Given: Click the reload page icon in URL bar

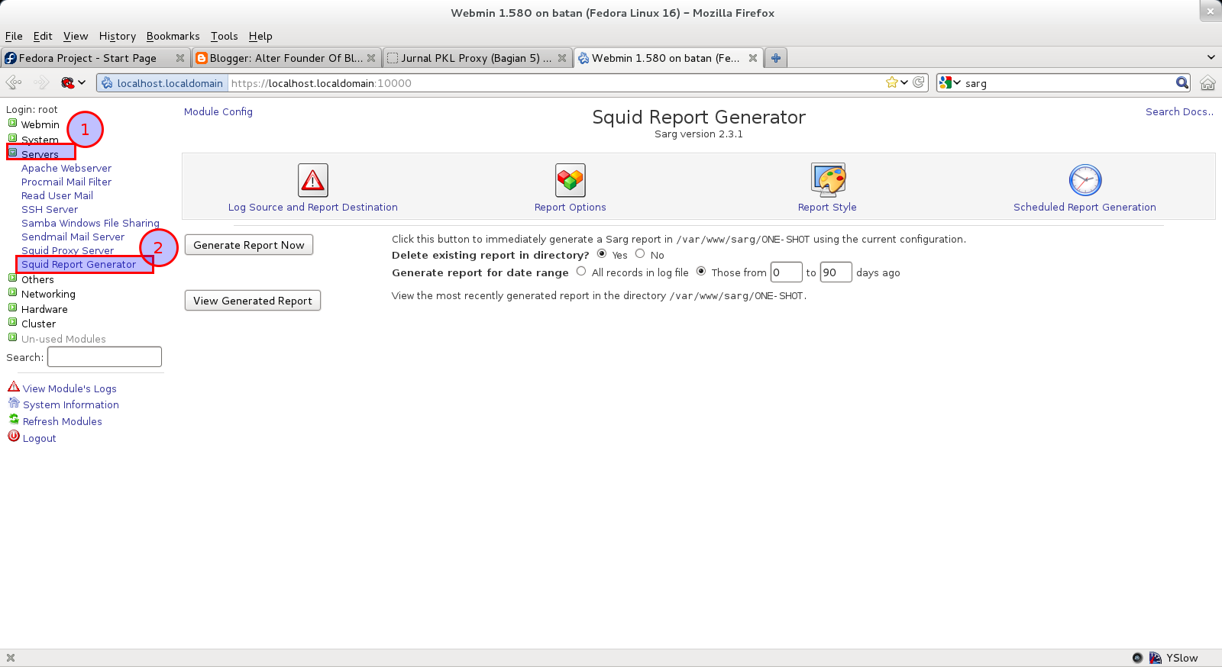Looking at the screenshot, I should coord(919,82).
